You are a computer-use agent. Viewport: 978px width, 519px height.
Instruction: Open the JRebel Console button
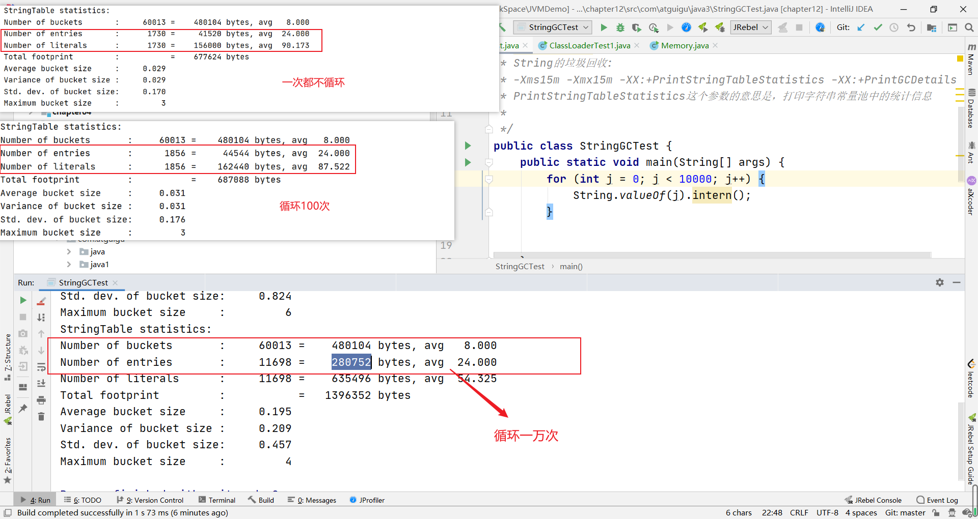[873, 500]
